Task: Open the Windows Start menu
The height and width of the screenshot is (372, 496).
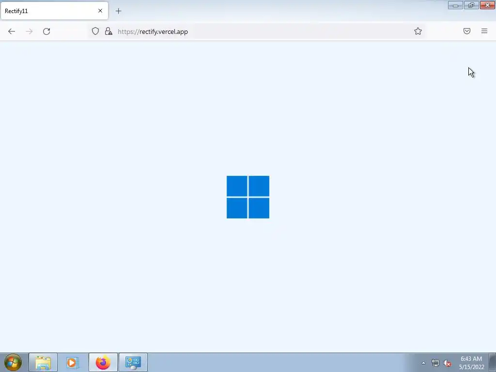Action: coord(13,362)
